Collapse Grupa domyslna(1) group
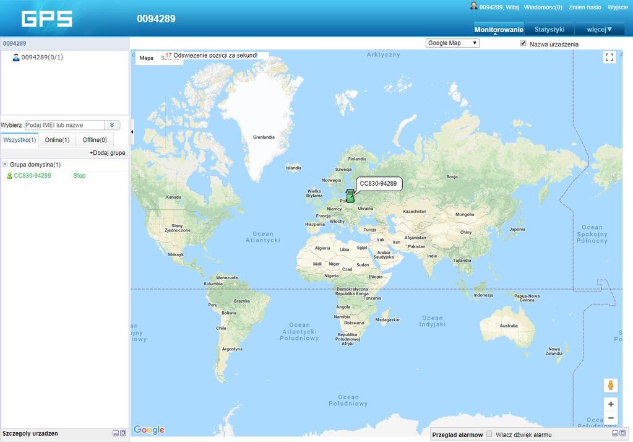Viewport: 633px width, 442px height. [5, 165]
